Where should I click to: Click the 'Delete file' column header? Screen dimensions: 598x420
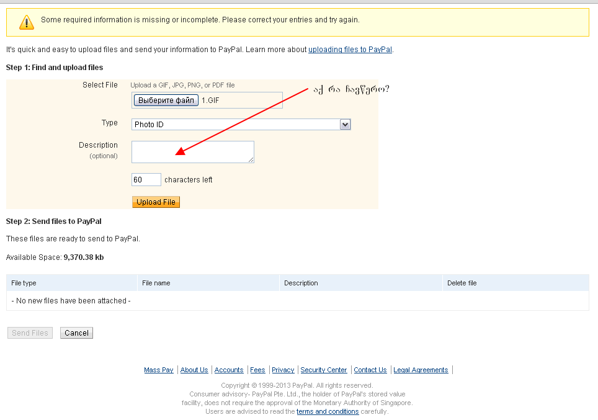tap(515, 283)
